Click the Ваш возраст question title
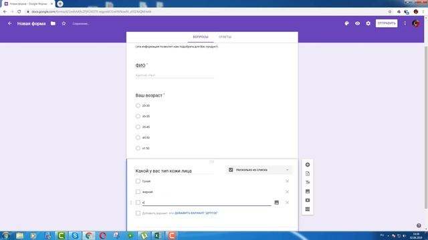The width and height of the screenshot is (428, 240). 148,95
